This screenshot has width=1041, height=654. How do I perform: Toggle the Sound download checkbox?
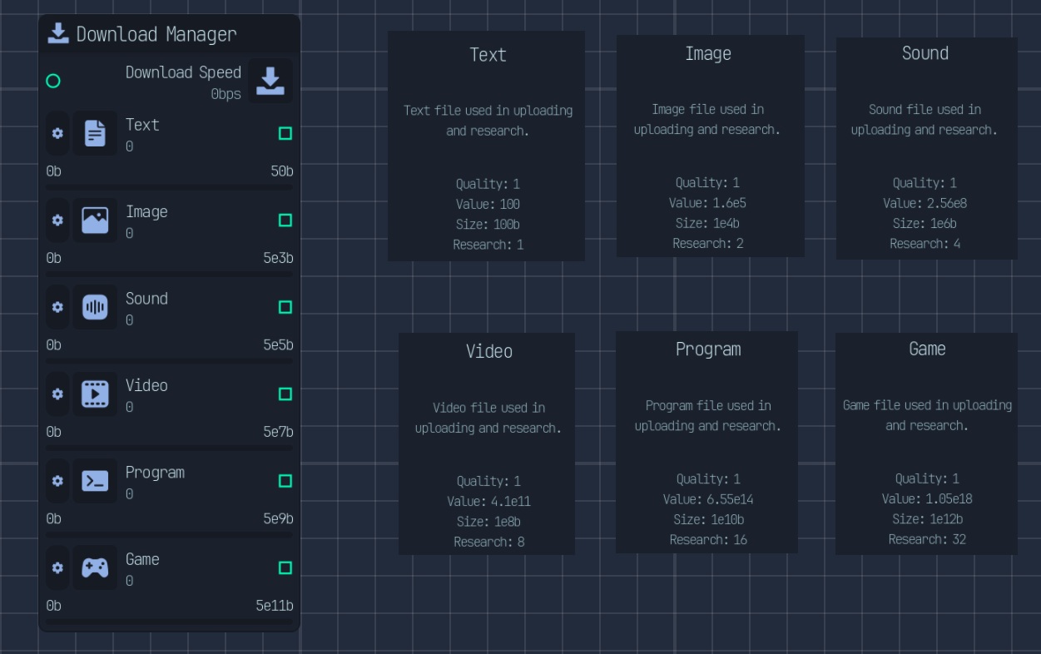pos(285,307)
